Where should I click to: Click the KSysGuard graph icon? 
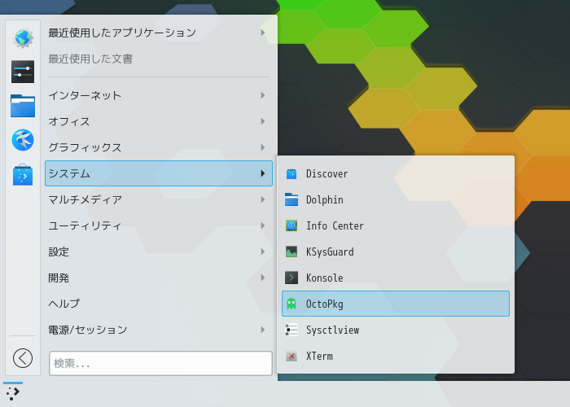[x=292, y=252]
